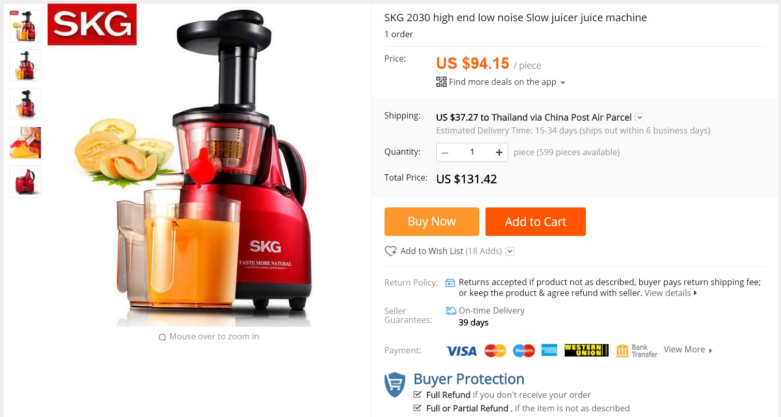The image size is (781, 417).
Task: Click the heart icon for Wish List
Action: [391, 251]
